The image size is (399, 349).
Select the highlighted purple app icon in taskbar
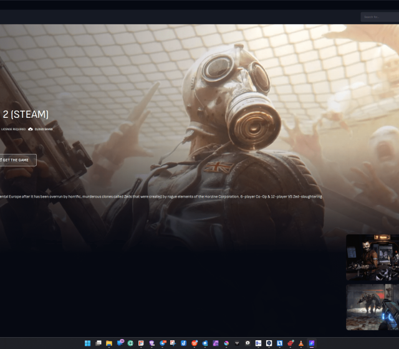[x=312, y=343]
